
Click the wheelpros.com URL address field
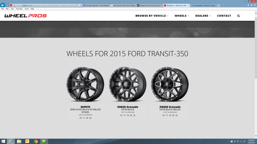44,5
